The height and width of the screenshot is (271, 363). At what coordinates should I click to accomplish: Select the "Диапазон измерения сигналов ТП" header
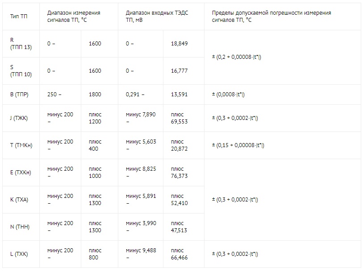tap(74, 16)
